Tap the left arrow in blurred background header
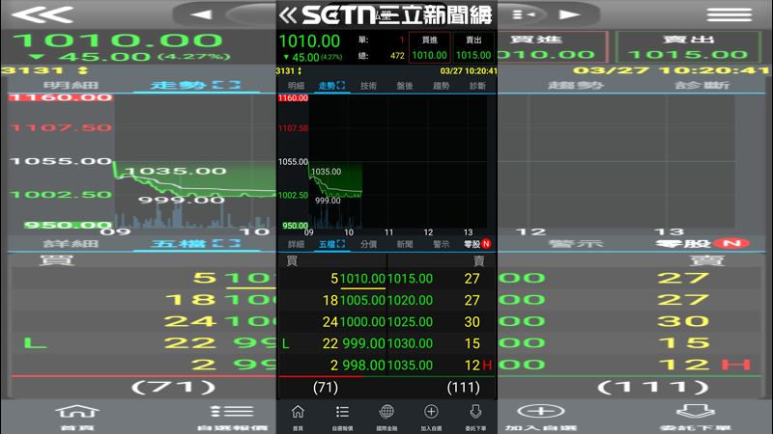The width and height of the screenshot is (773, 434). pyautogui.click(x=201, y=14)
